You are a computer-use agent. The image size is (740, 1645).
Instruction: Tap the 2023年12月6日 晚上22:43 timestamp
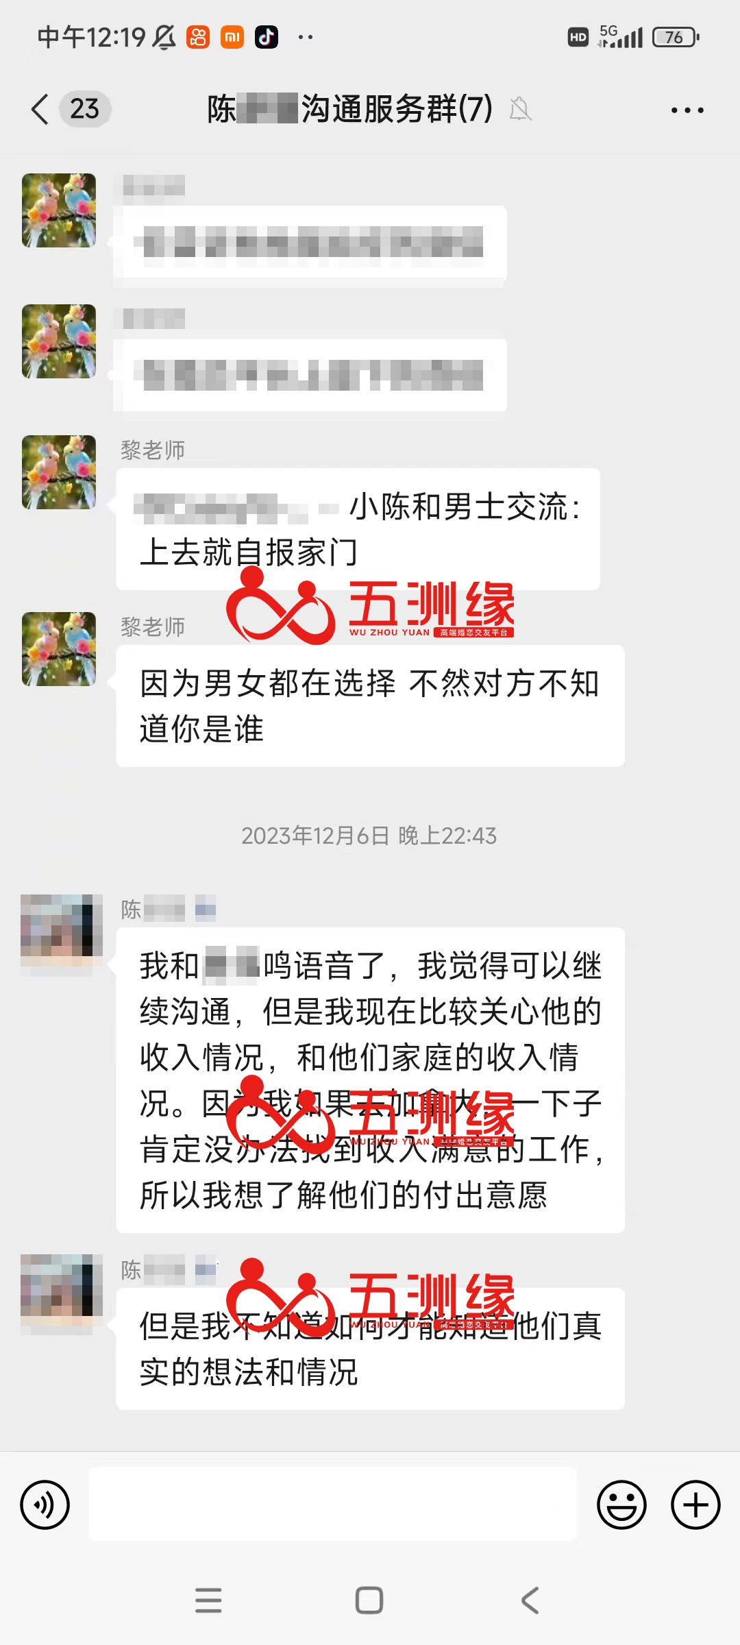pyautogui.click(x=369, y=836)
